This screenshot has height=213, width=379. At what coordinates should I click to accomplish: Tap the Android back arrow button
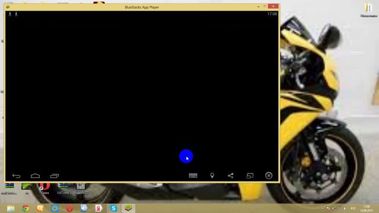pyautogui.click(x=17, y=176)
